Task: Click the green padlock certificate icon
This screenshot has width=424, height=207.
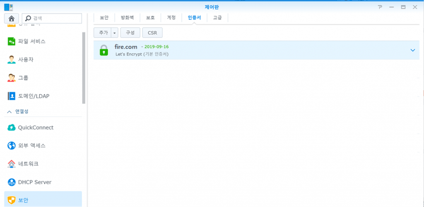Action: 104,50
